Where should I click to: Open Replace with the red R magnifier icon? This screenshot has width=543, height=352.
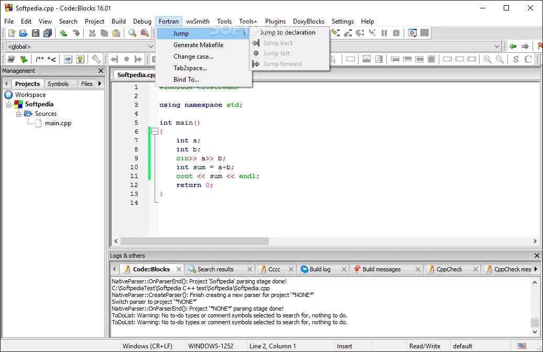tap(145, 33)
